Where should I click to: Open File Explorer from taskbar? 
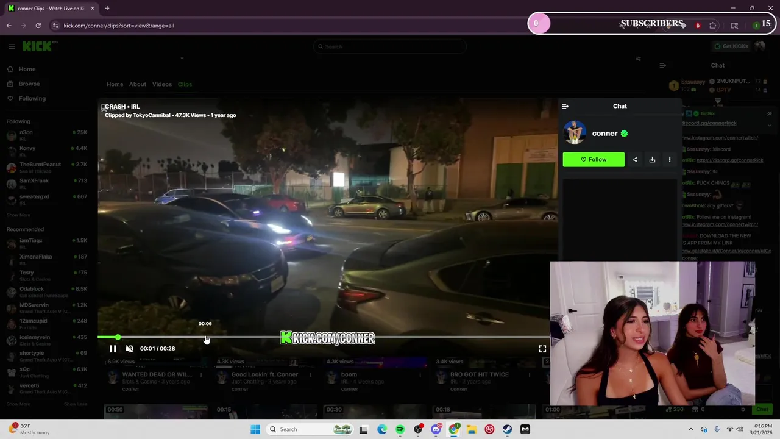click(472, 429)
